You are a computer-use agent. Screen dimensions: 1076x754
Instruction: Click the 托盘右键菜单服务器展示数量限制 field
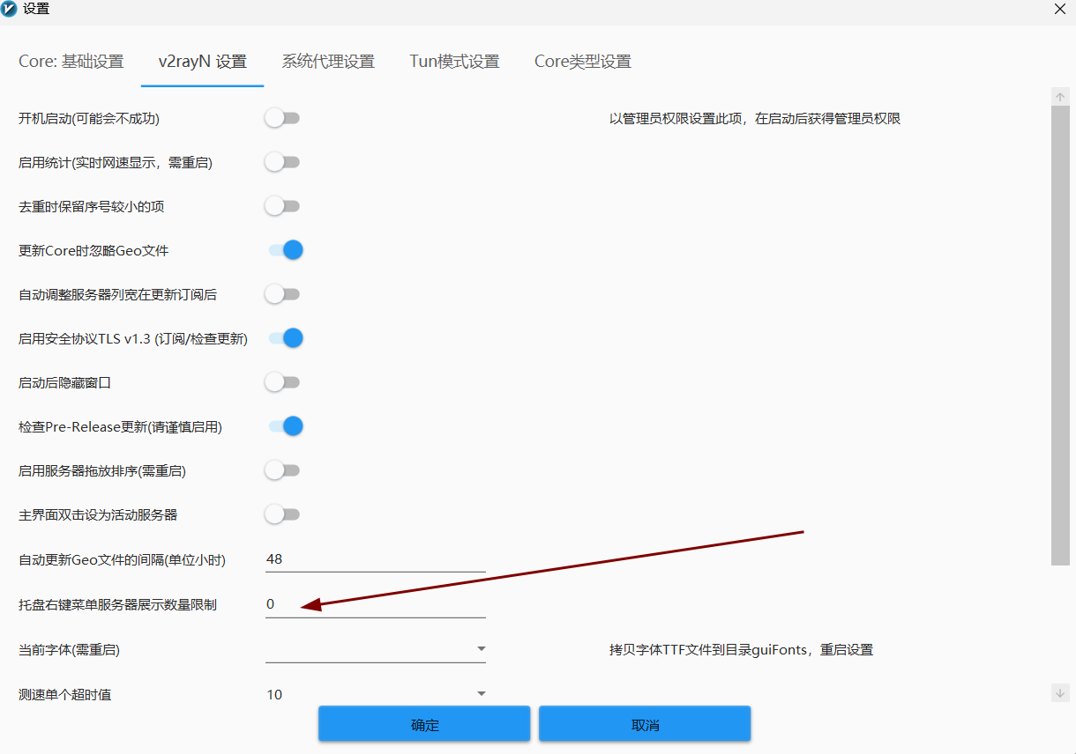coord(376,604)
